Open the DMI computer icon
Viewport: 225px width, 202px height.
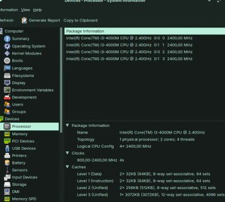click(x=7, y=191)
